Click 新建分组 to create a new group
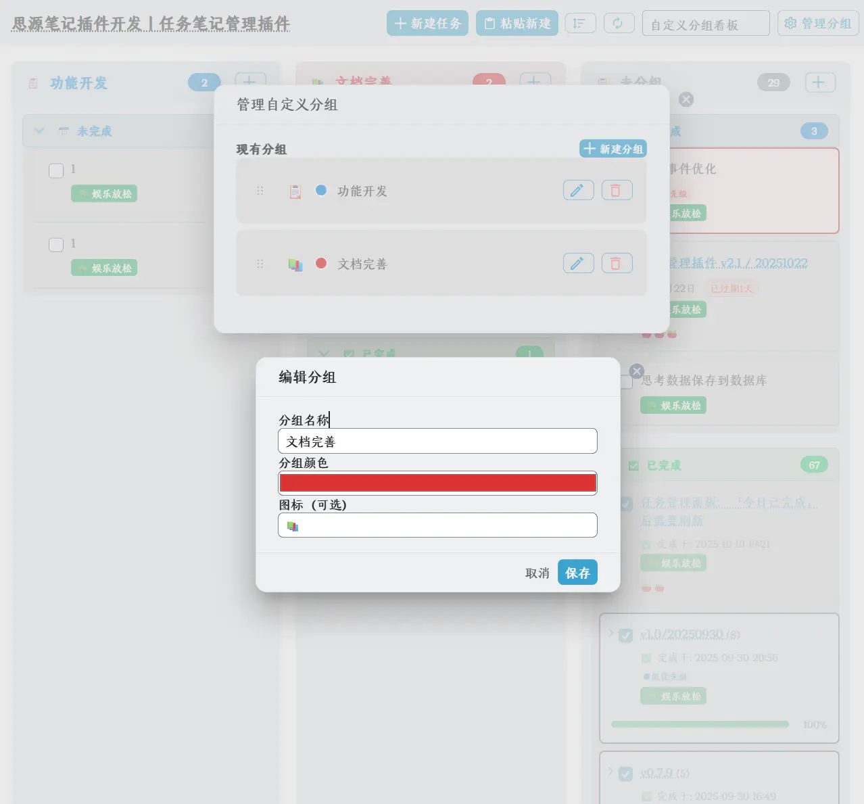Screen dimensions: 864x804 (x=613, y=148)
